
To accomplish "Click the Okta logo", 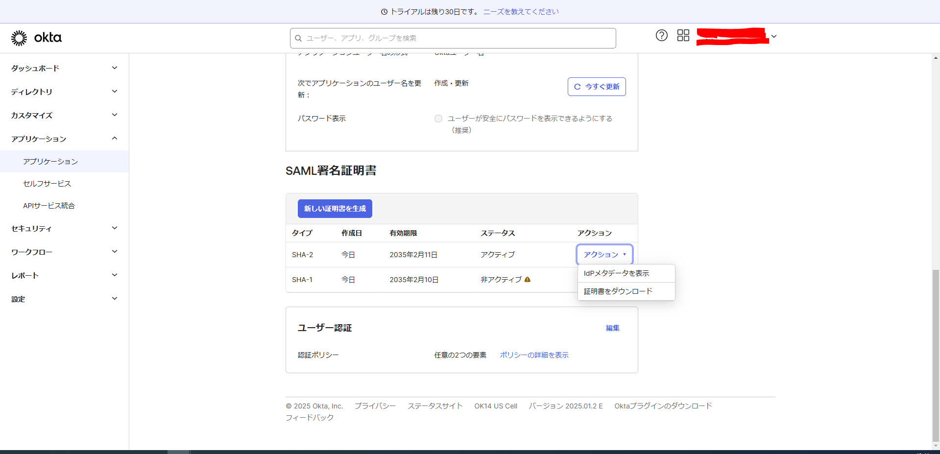I will click(36, 38).
